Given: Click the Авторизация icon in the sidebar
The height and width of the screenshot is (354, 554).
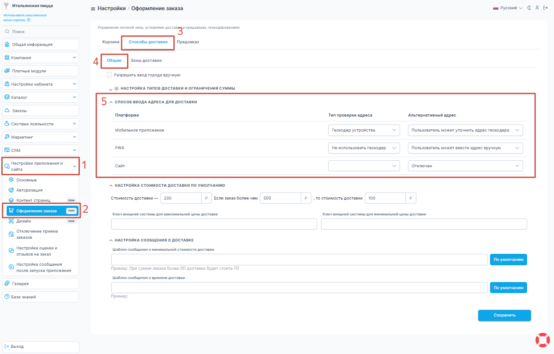Looking at the screenshot, I should 11,190.
